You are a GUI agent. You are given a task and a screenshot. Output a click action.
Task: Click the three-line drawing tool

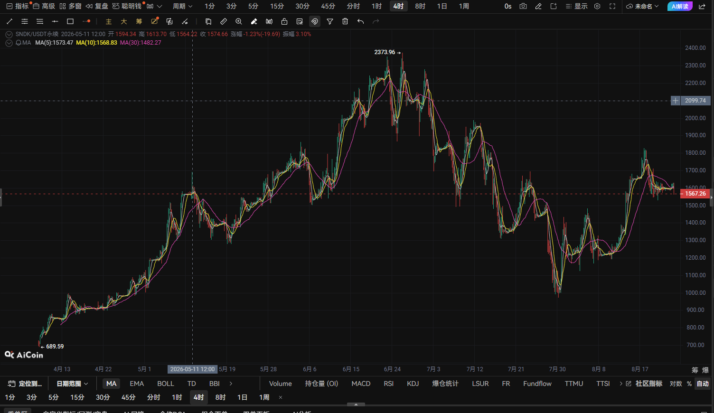pyautogui.click(x=40, y=21)
